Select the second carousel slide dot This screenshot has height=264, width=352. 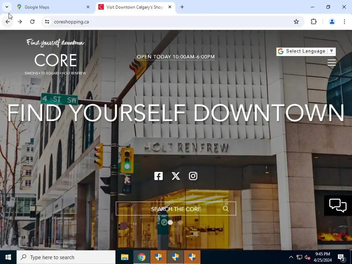pos(180,222)
